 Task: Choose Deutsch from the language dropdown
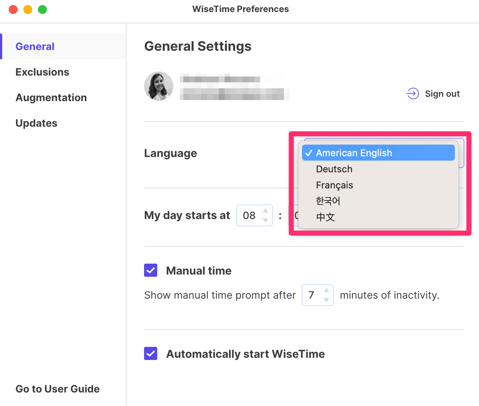[378, 169]
